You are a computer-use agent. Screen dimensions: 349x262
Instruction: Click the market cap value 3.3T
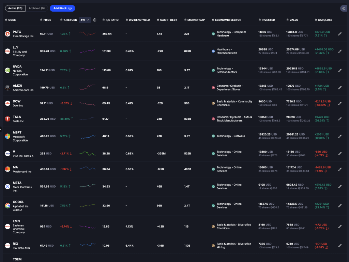(187, 70)
